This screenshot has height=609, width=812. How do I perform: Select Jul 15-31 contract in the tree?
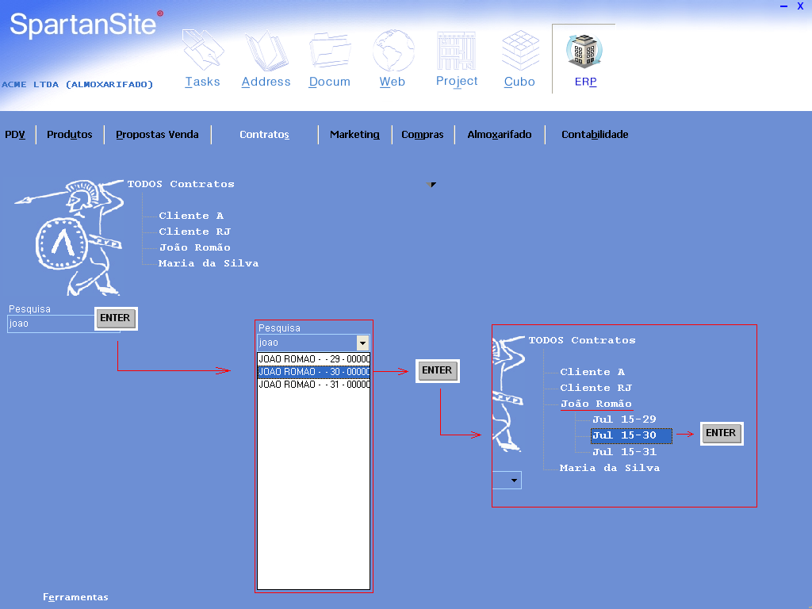pos(624,452)
